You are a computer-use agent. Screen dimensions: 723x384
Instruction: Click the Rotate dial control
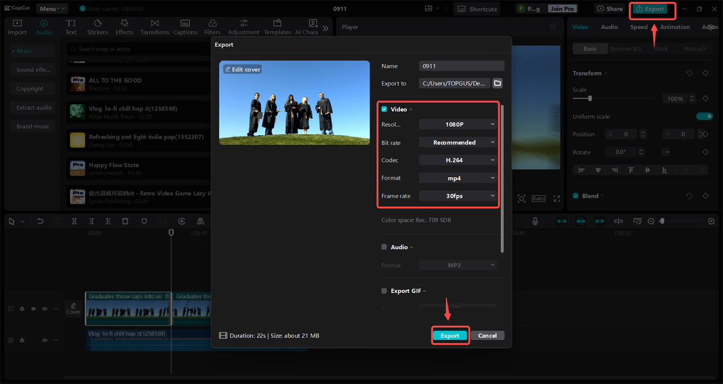[667, 152]
